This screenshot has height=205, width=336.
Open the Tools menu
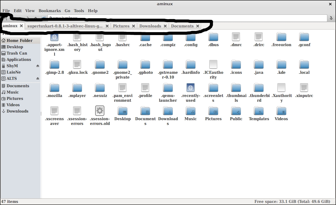coord(79,11)
